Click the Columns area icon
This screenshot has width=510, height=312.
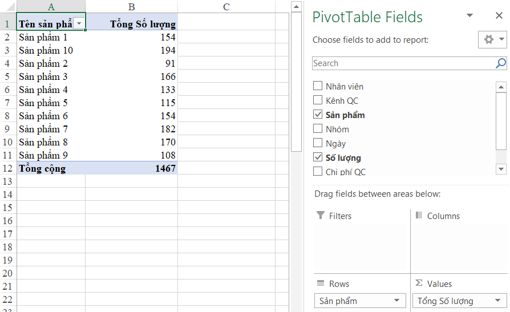(x=419, y=215)
